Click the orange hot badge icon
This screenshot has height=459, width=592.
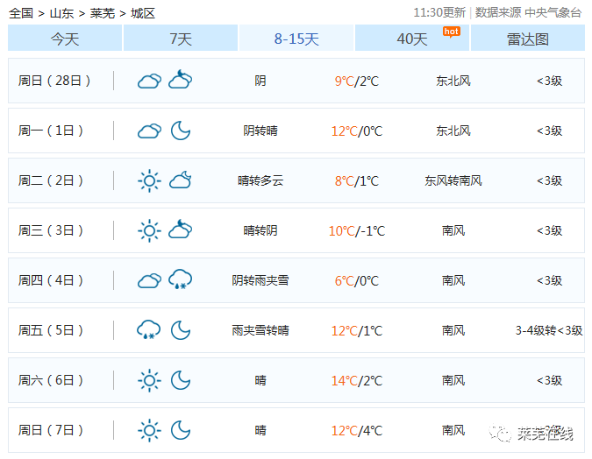(x=452, y=32)
